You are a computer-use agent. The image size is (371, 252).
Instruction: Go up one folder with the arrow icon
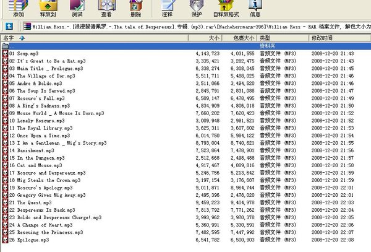9,26
